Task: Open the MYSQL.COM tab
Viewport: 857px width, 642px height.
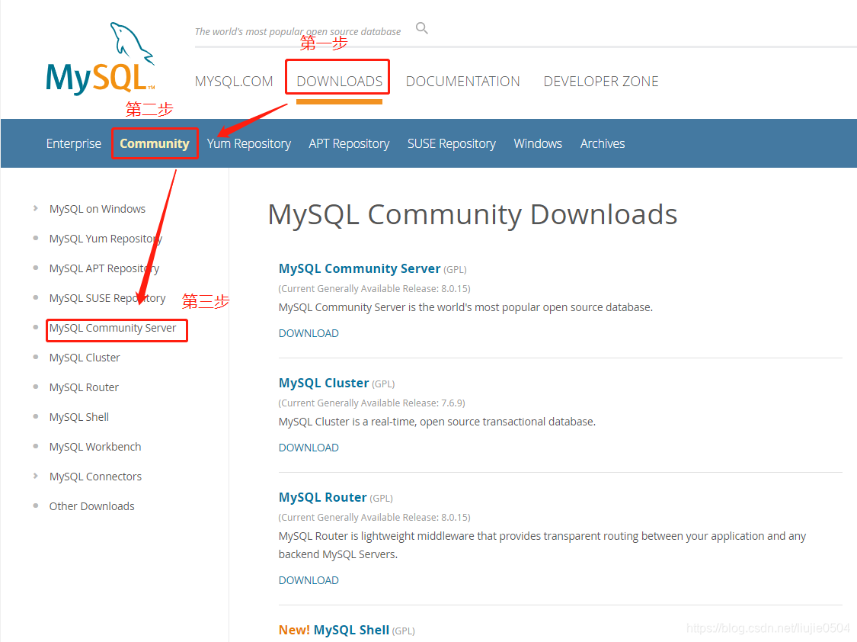Action: [x=234, y=82]
